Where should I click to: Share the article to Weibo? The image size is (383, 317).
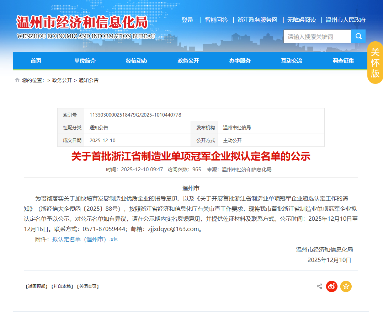click(x=331, y=286)
